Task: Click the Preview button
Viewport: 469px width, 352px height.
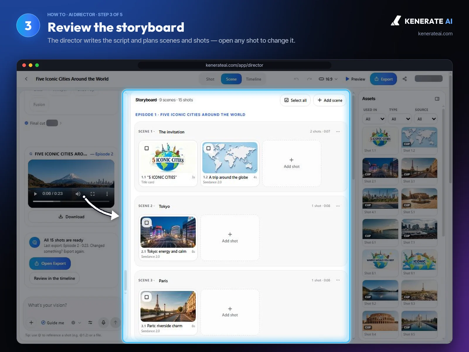Action: [x=355, y=79]
